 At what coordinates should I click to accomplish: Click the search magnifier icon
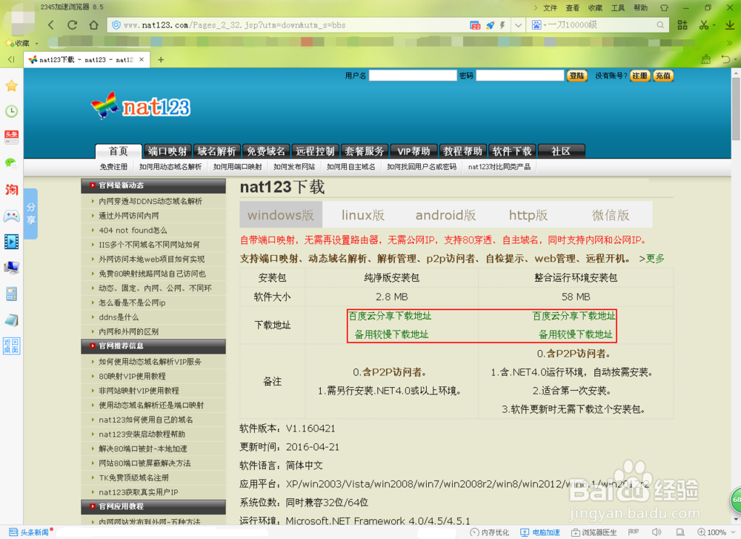click(660, 25)
